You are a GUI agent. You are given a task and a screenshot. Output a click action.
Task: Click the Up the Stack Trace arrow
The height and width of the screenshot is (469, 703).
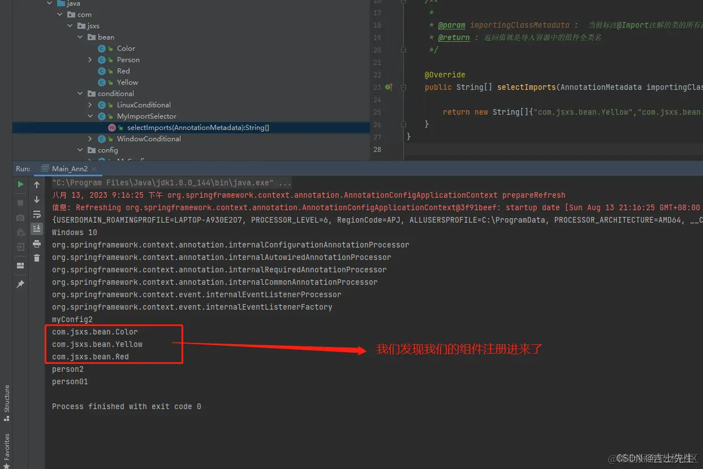click(37, 185)
